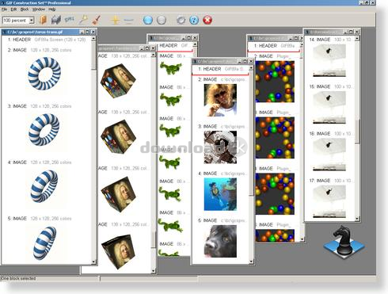Viewport: 388px width, 294px height.
Task: Click the topmost green frog thumbnail
Action: click(171, 68)
